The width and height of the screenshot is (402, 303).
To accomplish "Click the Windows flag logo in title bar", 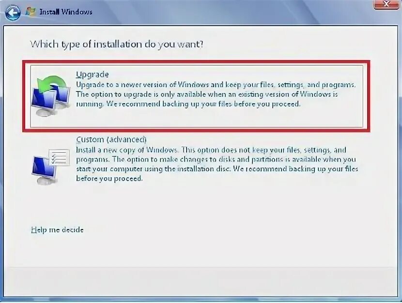I will pyautogui.click(x=31, y=11).
